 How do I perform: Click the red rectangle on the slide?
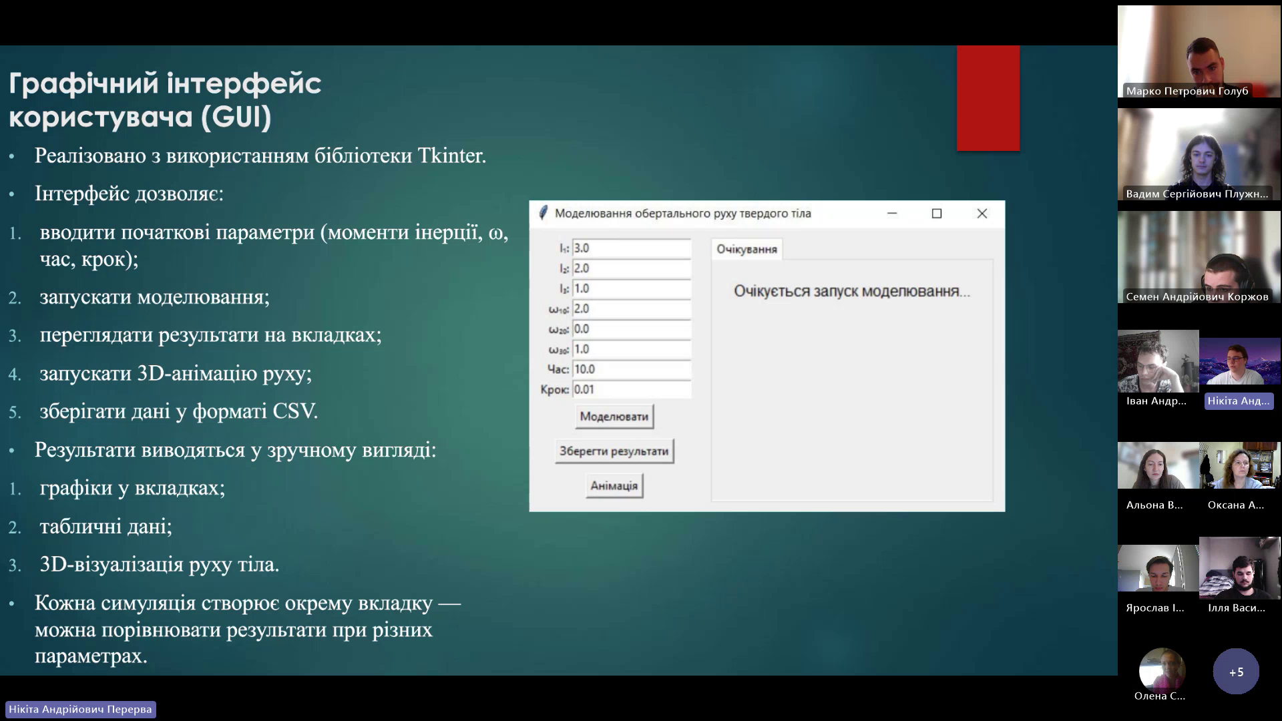(988, 98)
